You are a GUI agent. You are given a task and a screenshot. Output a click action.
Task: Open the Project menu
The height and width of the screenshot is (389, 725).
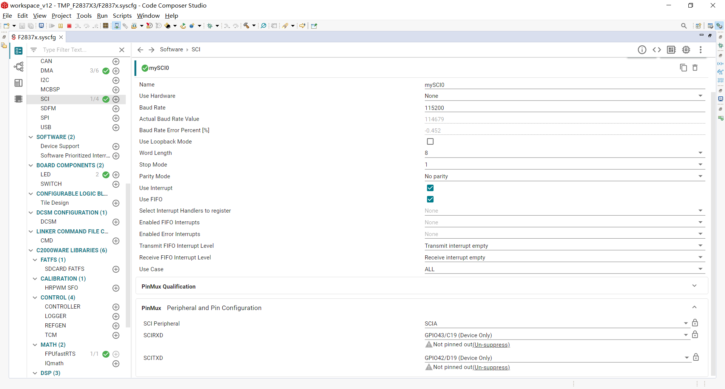(x=61, y=15)
